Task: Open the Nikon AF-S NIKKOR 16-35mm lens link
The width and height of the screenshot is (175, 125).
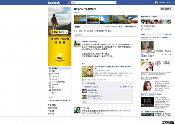Action: (106, 112)
